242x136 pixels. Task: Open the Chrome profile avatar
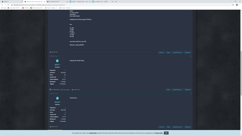click(x=237, y=5)
